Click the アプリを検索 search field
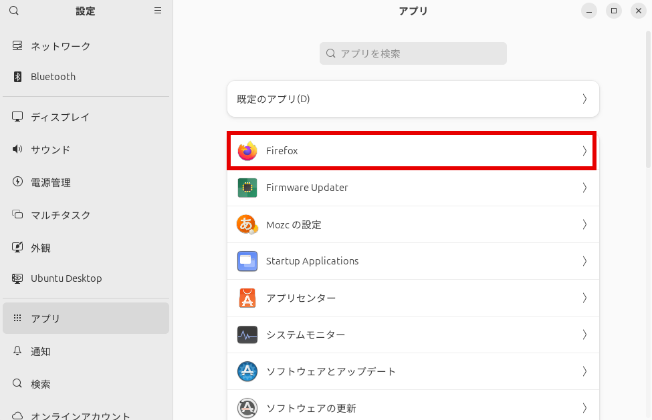The width and height of the screenshot is (652, 420). (413, 53)
